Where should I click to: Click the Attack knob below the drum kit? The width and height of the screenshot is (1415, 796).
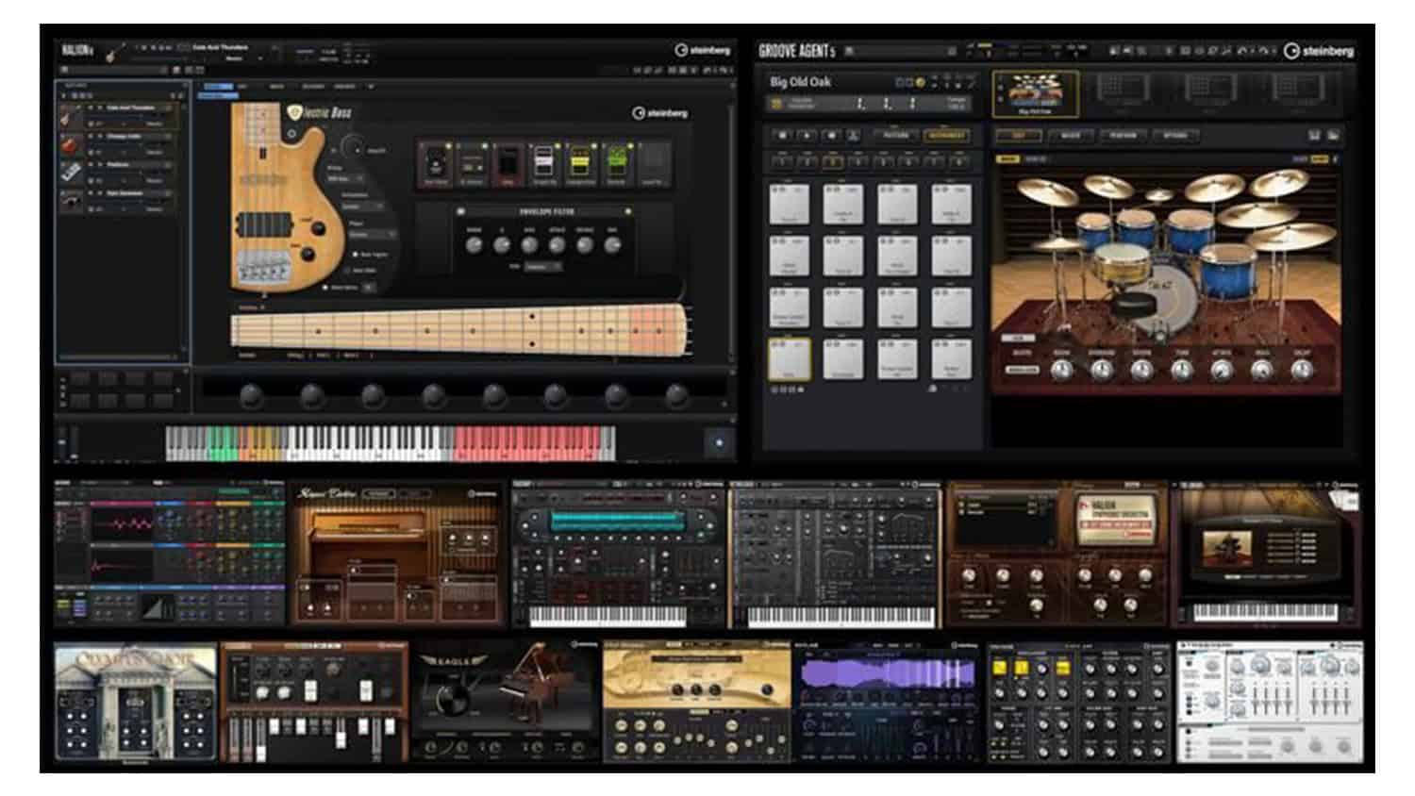[1223, 371]
